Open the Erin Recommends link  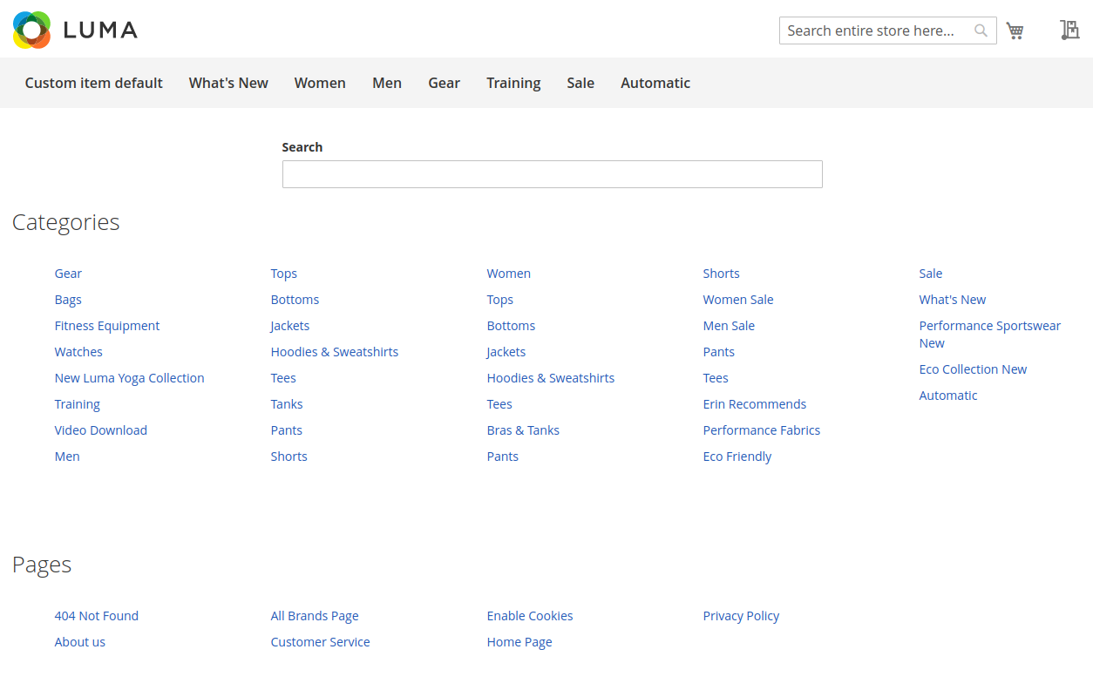click(x=755, y=404)
